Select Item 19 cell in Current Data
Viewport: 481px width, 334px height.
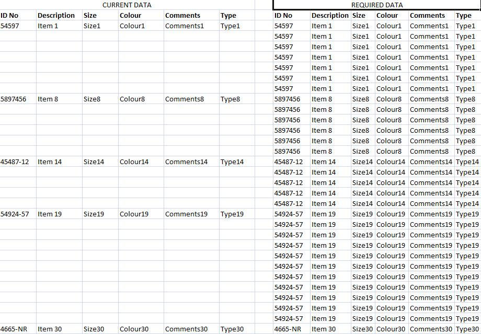coord(50,214)
